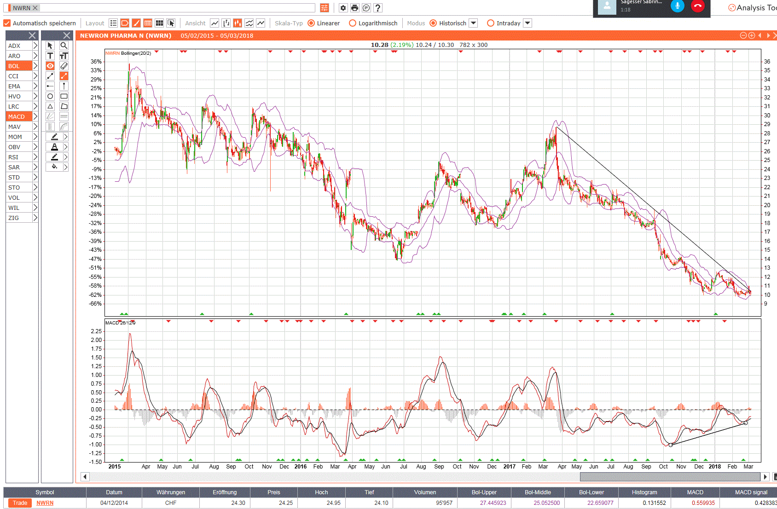Select the black two-point line tool
Image resolution: width=777 pixels, height=509 pixels.
[50, 76]
